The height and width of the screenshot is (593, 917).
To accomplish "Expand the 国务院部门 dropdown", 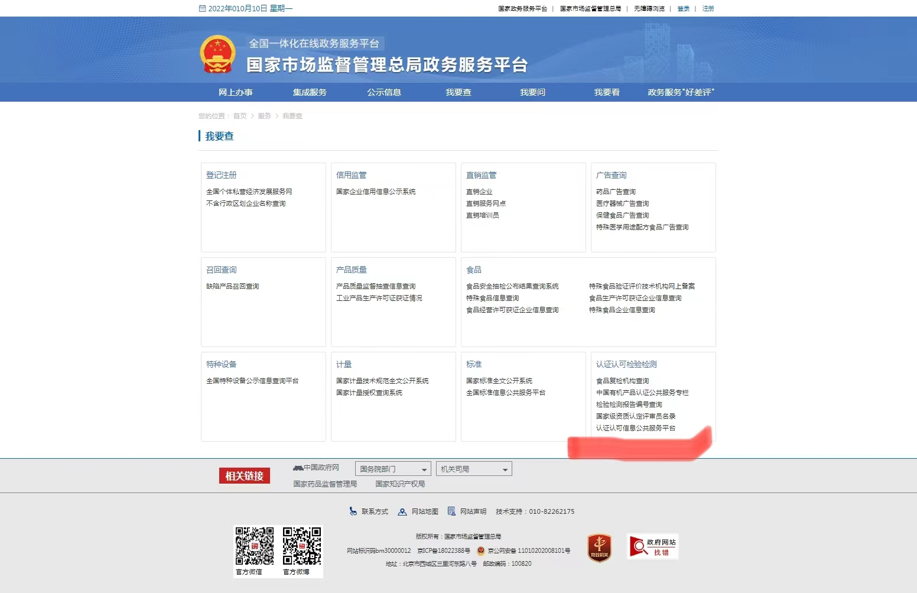I will 393,469.
